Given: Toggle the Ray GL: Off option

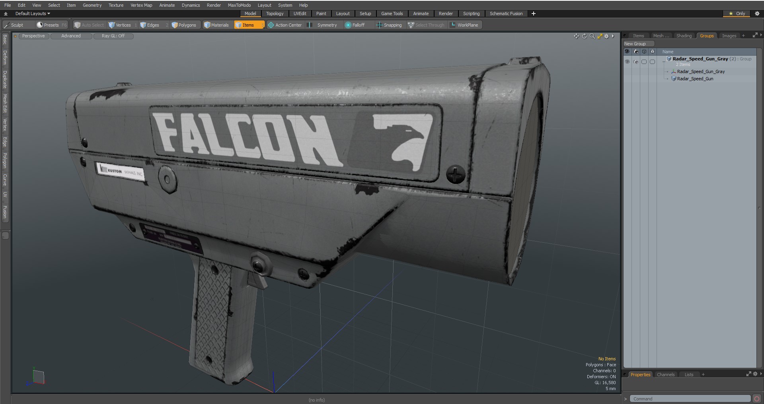Looking at the screenshot, I should (113, 36).
